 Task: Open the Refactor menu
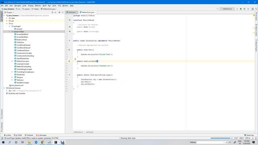(x=38, y=6)
